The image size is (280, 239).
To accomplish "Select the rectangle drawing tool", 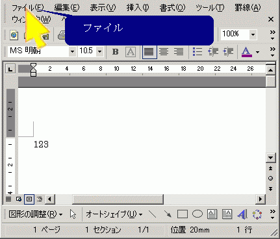I will (183, 214).
